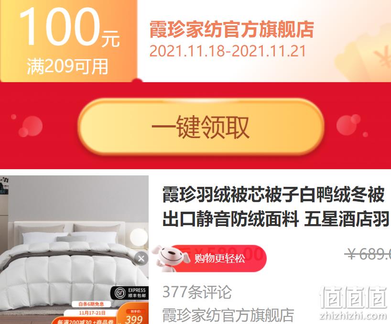Image resolution: width=391 pixels, height=324 pixels.
Task: Tap the 11月17-21日 promotion date label
Action: 91,313
